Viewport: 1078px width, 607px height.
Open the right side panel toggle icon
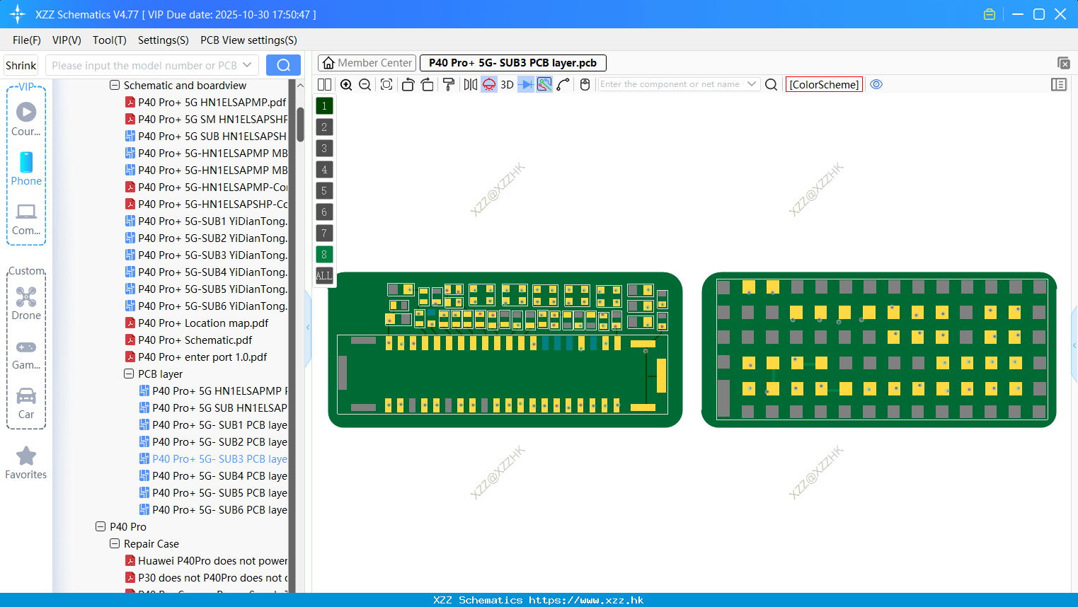[1059, 84]
